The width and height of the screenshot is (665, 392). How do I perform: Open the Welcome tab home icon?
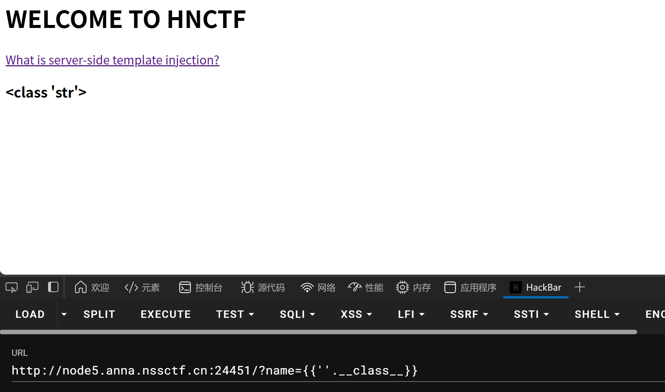point(80,287)
